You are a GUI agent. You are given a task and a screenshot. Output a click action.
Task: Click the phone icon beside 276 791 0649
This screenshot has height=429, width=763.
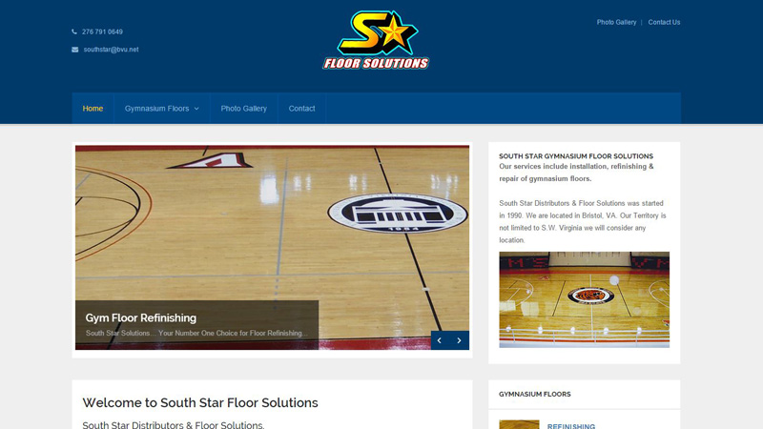74,31
